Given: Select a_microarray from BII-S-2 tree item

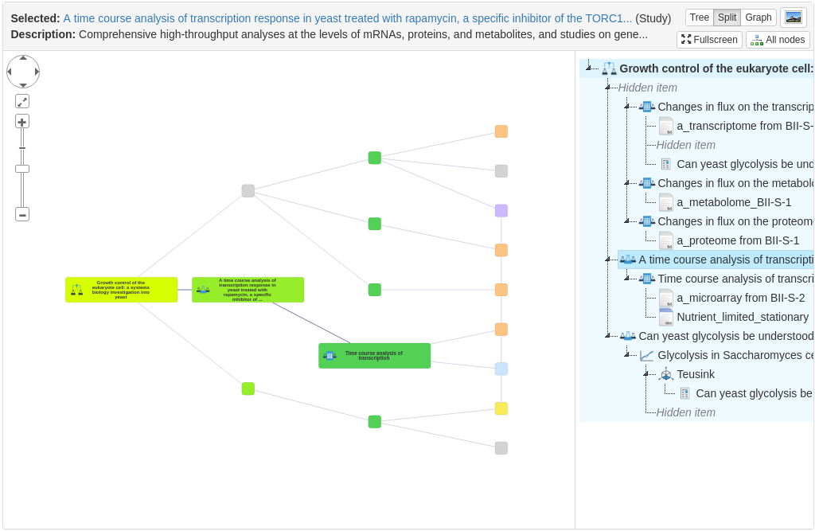Looking at the screenshot, I should tap(740, 298).
